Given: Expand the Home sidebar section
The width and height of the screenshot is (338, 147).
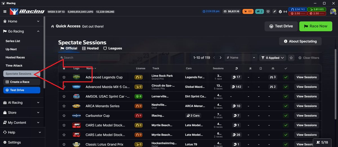Looking at the screenshot, I should (21, 21).
